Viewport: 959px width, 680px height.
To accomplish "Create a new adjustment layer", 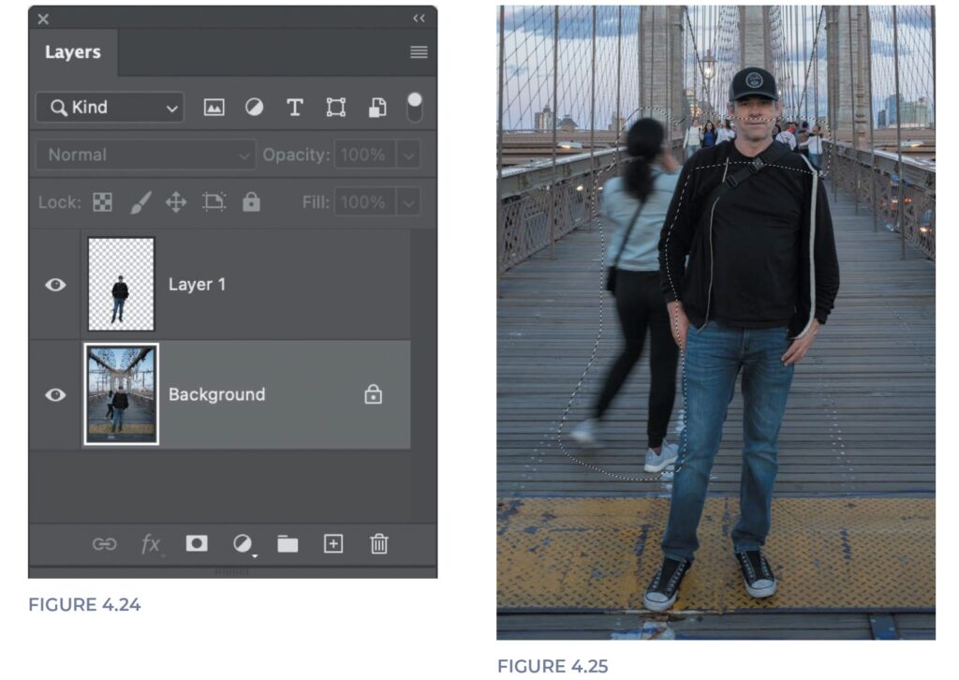I will coord(243,544).
